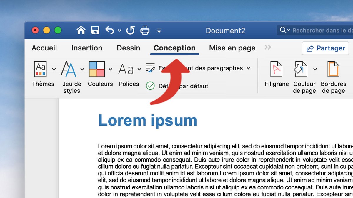The image size is (353, 198).
Task: Maximize the window with green button
Action: click(58, 30)
